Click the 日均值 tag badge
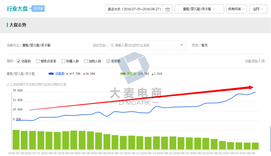 37,9
